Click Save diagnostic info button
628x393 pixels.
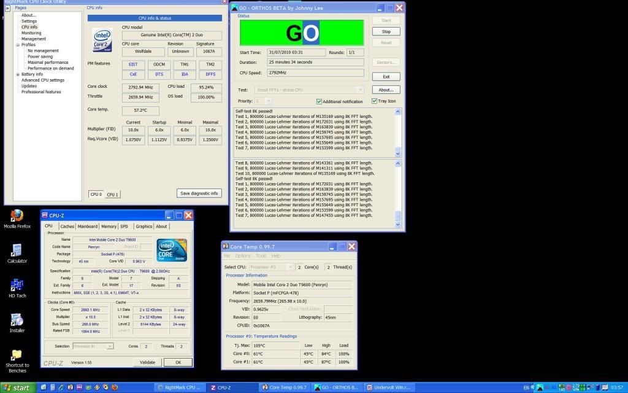click(199, 193)
